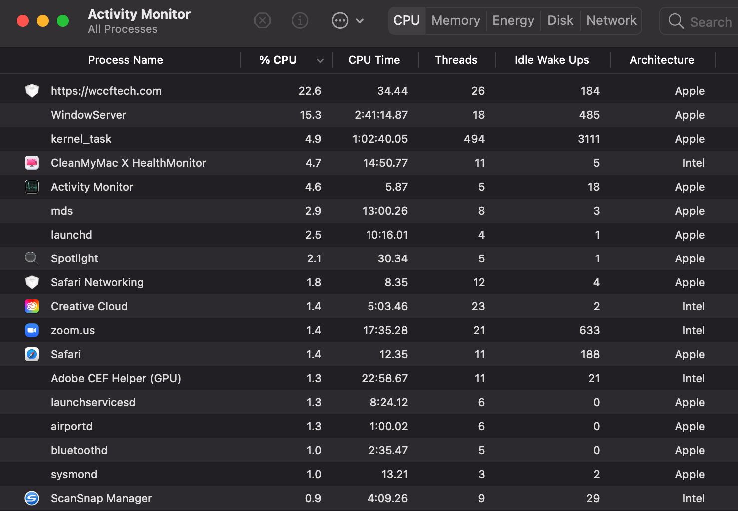Select the CPU tab
The height and width of the screenshot is (511, 738).
click(x=406, y=21)
